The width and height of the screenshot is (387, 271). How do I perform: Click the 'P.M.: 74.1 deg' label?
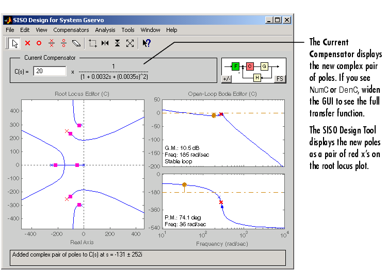(x=183, y=217)
